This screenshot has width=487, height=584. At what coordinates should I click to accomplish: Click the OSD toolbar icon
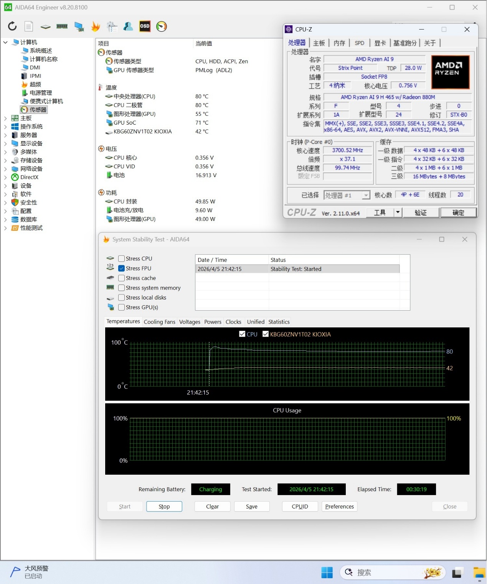pyautogui.click(x=145, y=26)
